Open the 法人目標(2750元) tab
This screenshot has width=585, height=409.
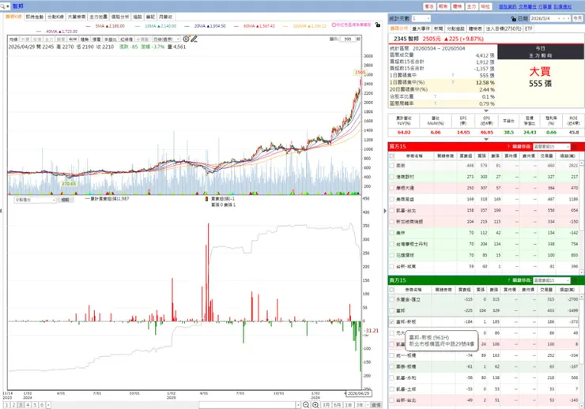(504, 28)
